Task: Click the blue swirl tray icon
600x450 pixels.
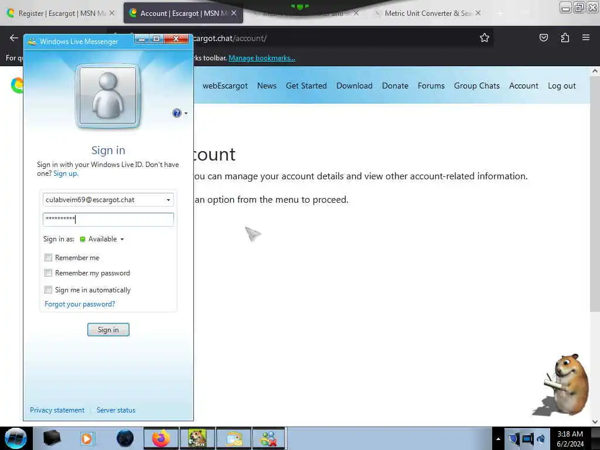Action: pyautogui.click(x=541, y=438)
